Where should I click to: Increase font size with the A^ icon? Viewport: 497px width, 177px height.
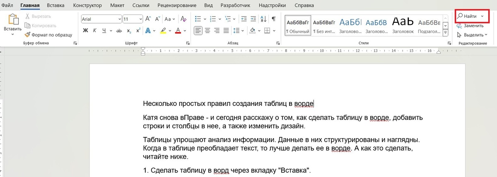(148, 19)
